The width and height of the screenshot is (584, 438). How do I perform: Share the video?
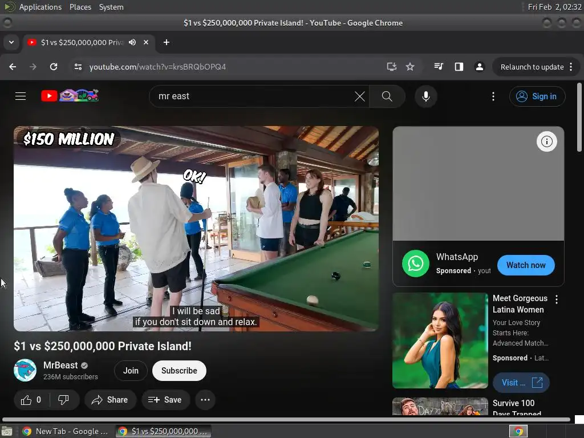[110, 400]
